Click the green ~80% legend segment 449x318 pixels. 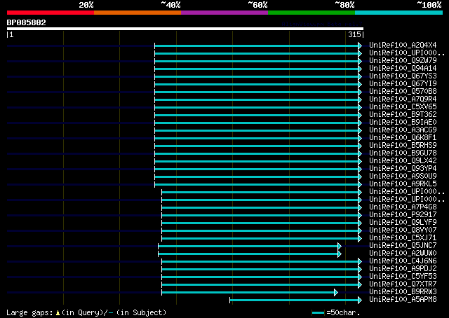pos(311,13)
